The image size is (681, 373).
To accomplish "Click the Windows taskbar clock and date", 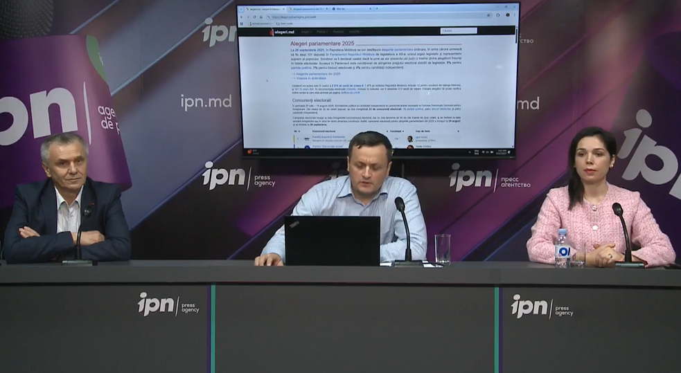I will coord(502,150).
